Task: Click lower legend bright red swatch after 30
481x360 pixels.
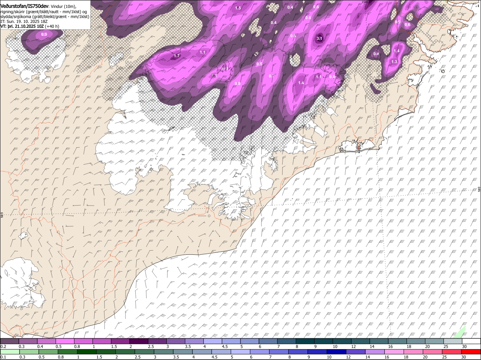Action: click(x=471, y=351)
